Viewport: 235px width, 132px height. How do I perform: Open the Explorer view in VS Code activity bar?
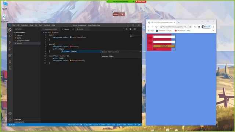pyautogui.click(x=10, y=30)
